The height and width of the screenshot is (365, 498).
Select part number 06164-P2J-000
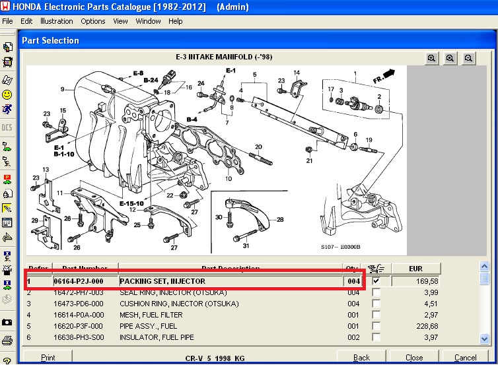point(79,281)
